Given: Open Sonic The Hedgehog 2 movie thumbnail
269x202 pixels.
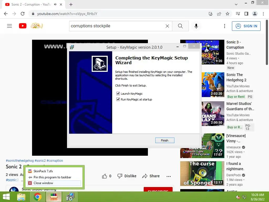Looking at the screenshot, I should point(213,85).
